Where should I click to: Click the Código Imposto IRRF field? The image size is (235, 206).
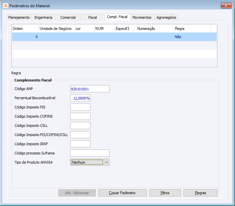[x=80, y=144]
